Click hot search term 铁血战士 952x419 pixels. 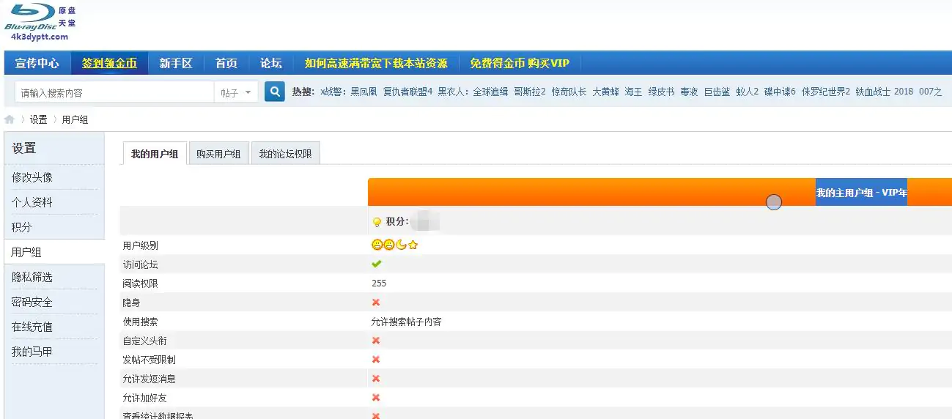click(x=873, y=92)
